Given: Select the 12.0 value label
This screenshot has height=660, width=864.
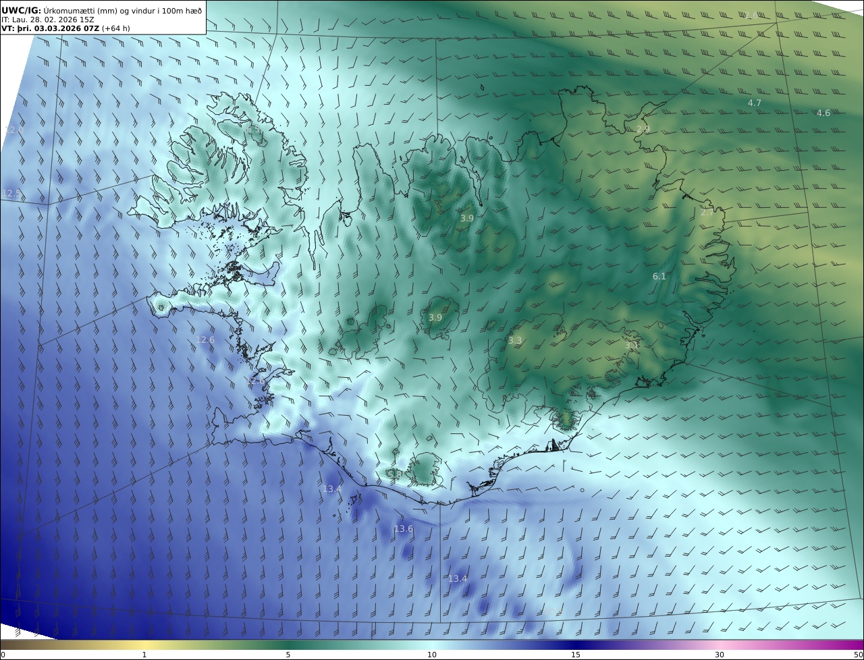Looking at the screenshot, I should pyautogui.click(x=14, y=130).
